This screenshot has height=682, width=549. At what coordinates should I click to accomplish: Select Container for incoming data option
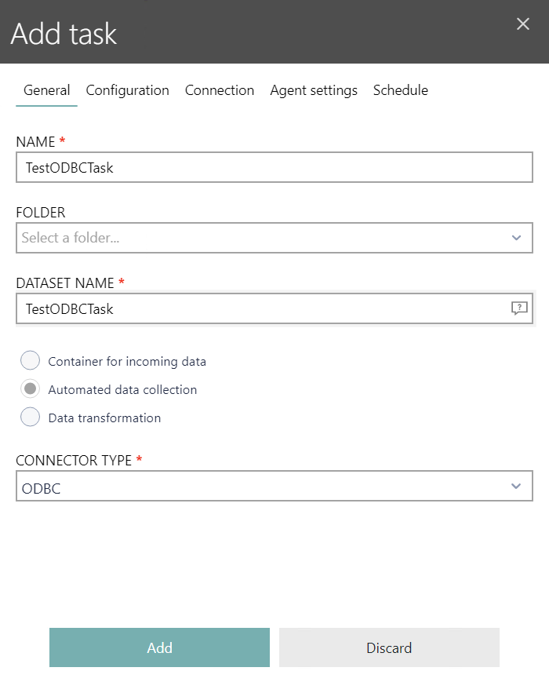click(x=31, y=361)
